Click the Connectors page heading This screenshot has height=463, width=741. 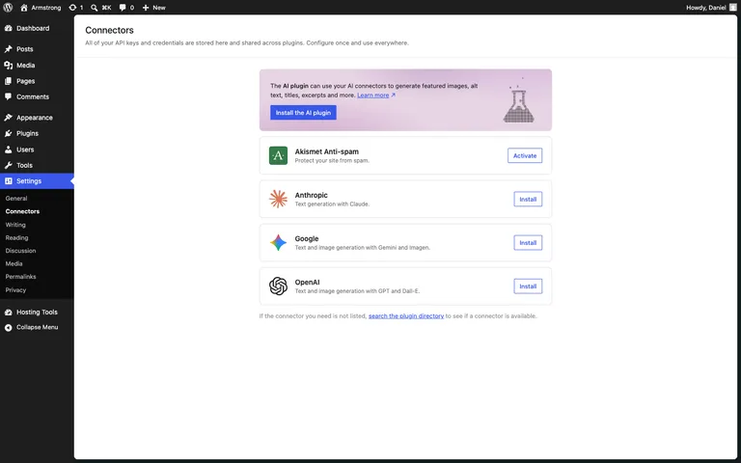tap(110, 30)
